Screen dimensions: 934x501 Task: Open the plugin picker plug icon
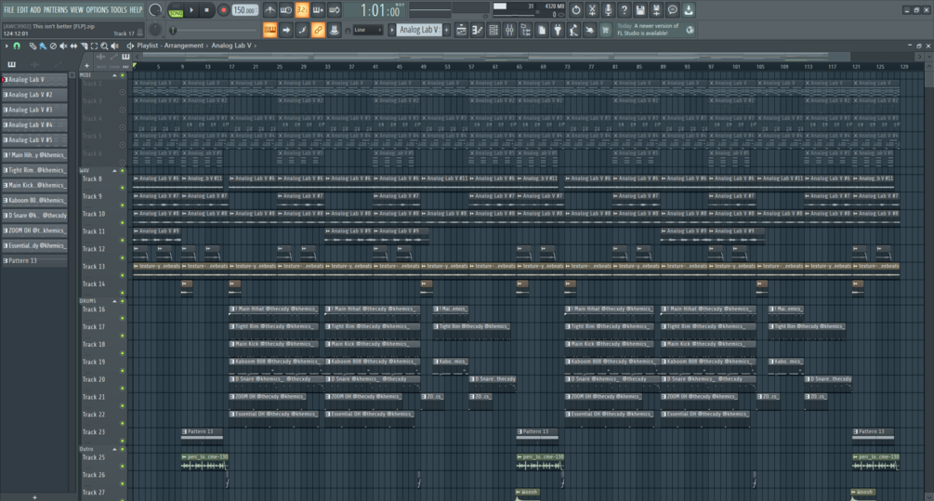(558, 30)
